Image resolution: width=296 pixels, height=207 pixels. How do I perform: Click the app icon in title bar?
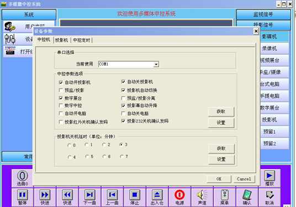coord(3,4)
